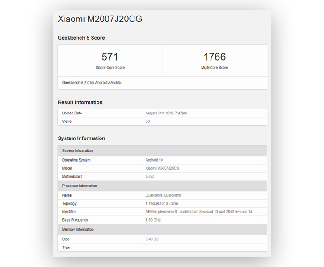Select the 1.80 GHz value
This screenshot has width=324, height=267.
point(153,220)
